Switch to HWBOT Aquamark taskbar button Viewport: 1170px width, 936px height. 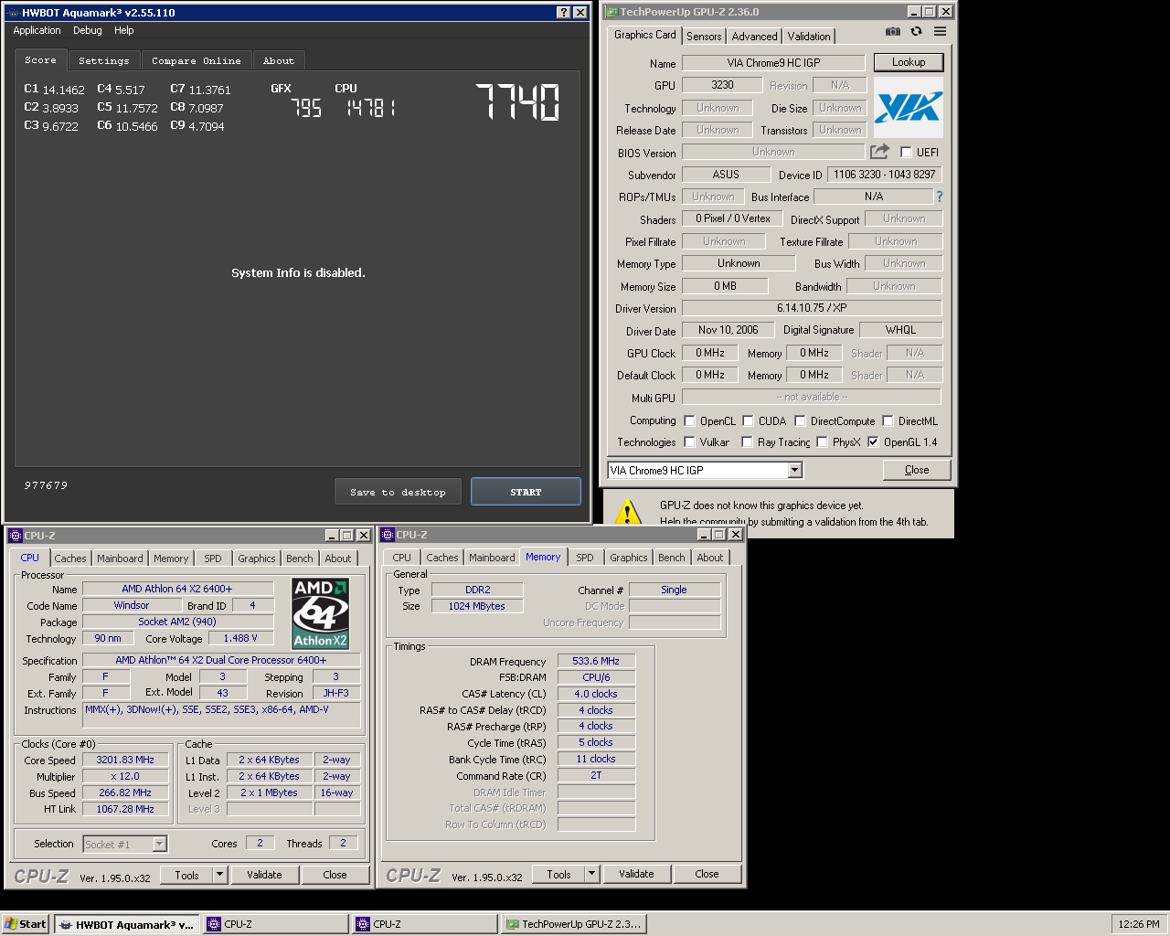127,924
